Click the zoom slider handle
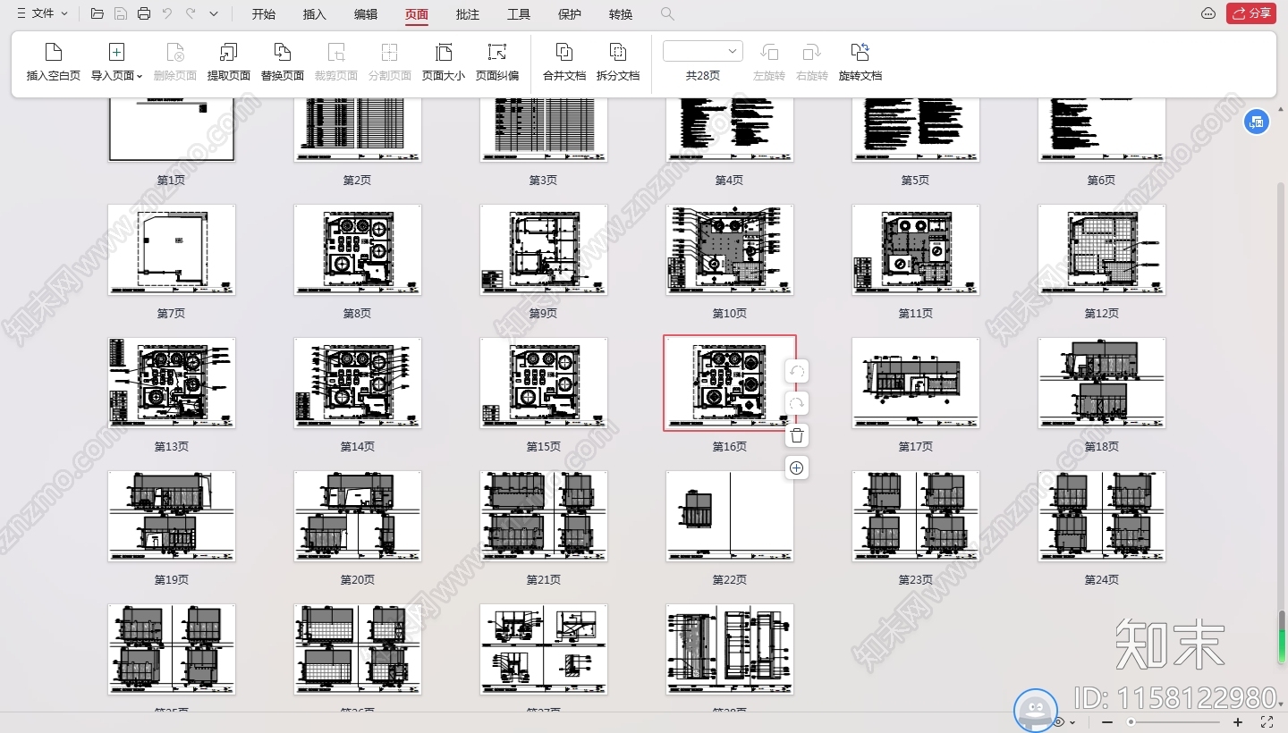Screen dimensions: 1288x733 1131,721
